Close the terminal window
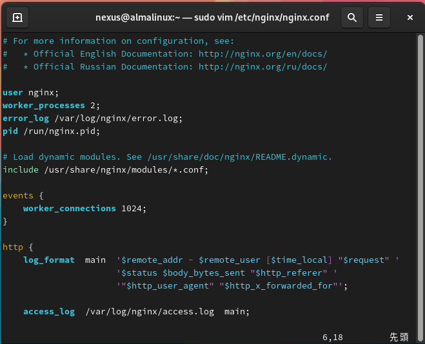Screen dimensions: 425x344 coord(410,17)
